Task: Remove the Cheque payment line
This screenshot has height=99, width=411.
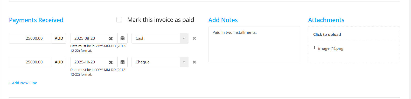Action: (194, 62)
